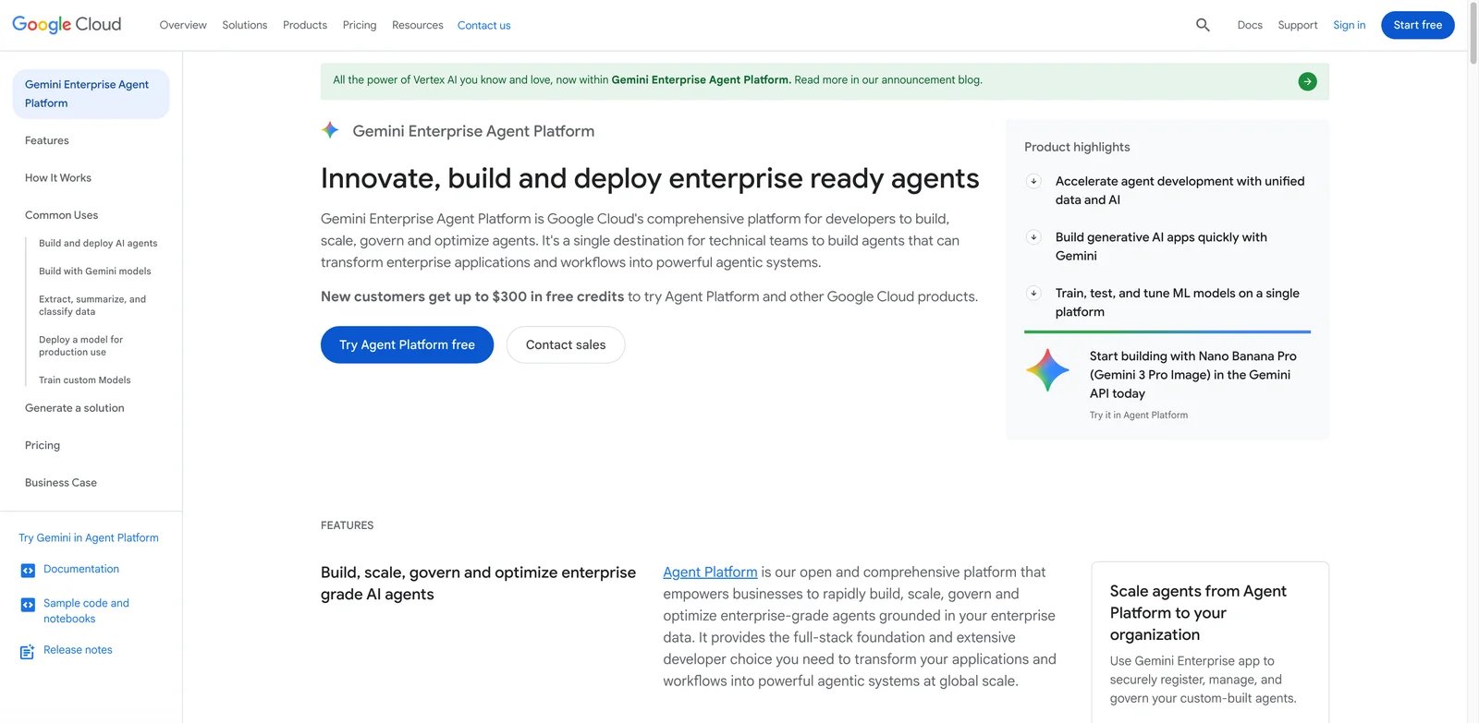Click the colorful Gemini star icon in the highlights card

pos(1047,369)
